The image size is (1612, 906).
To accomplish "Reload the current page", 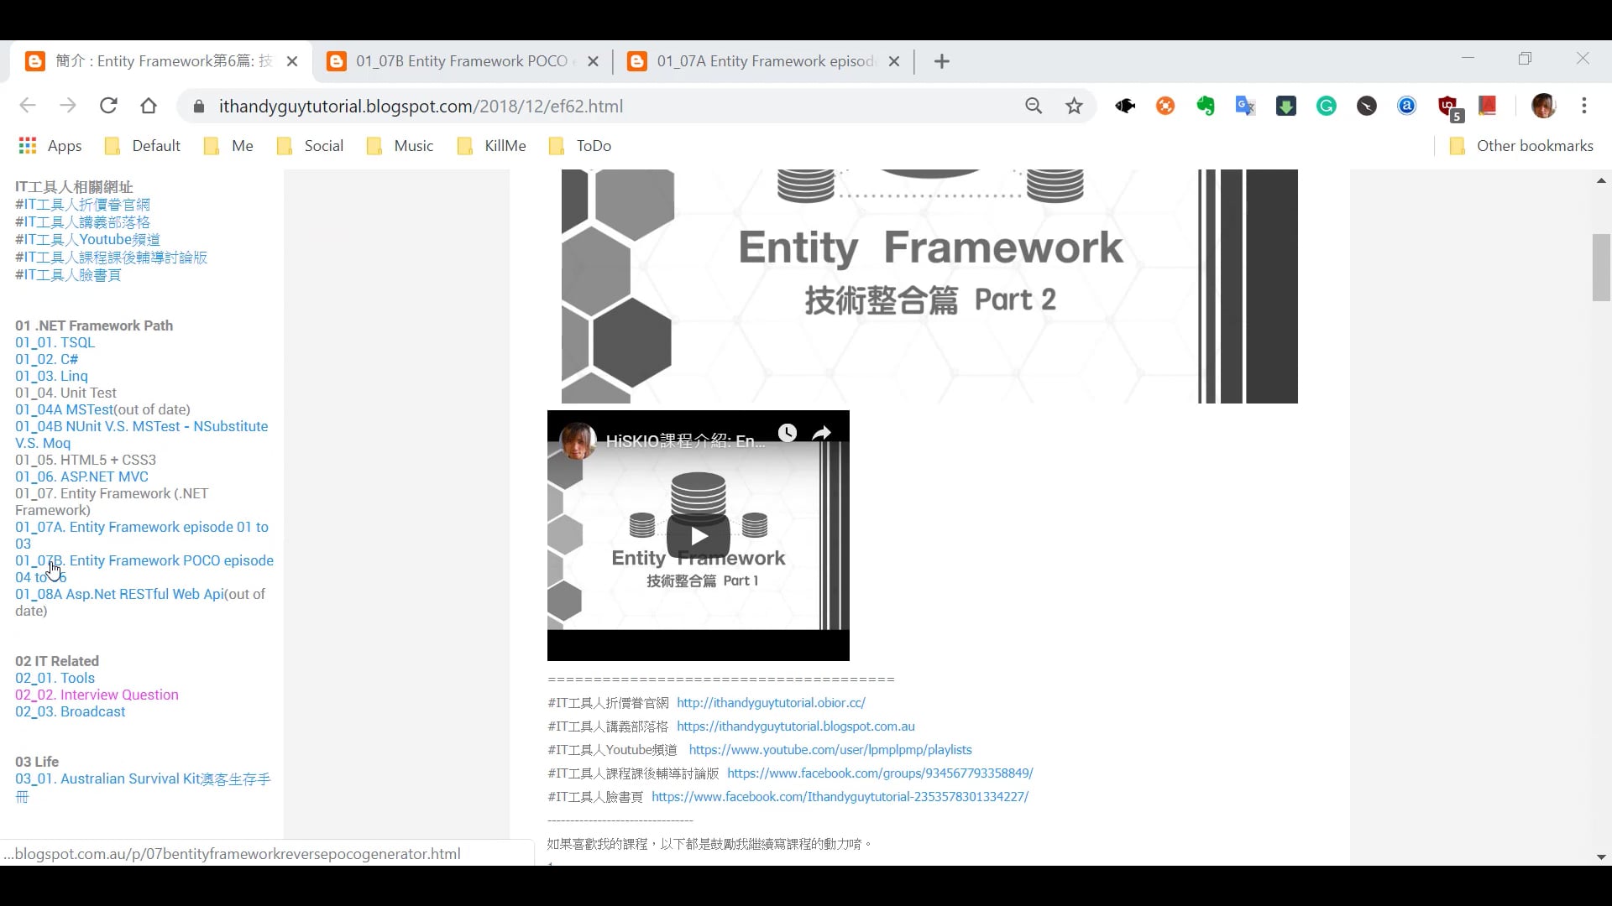I will (x=108, y=106).
